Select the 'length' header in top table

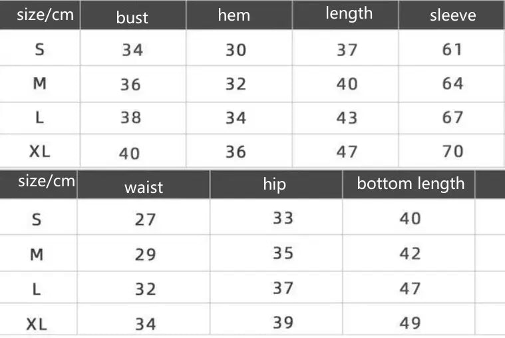coord(349,13)
